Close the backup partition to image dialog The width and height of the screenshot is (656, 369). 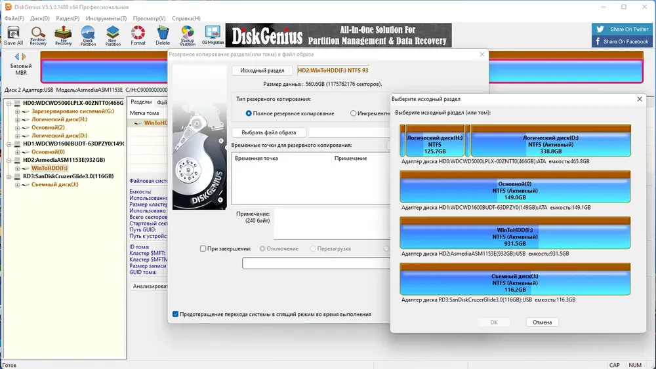[482, 54]
